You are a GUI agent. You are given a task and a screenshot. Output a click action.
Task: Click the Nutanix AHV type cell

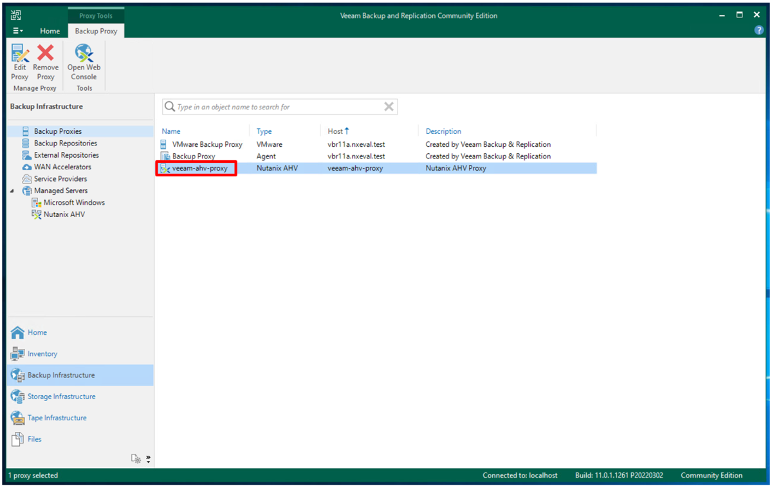(x=277, y=168)
